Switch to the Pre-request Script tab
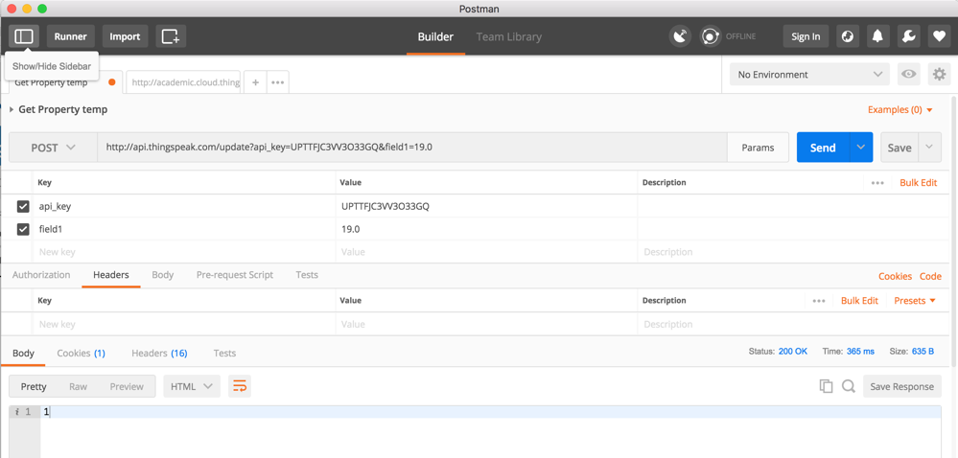Screen dimensions: 958x458 pos(234,275)
